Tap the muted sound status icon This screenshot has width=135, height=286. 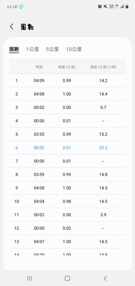coord(105,6)
